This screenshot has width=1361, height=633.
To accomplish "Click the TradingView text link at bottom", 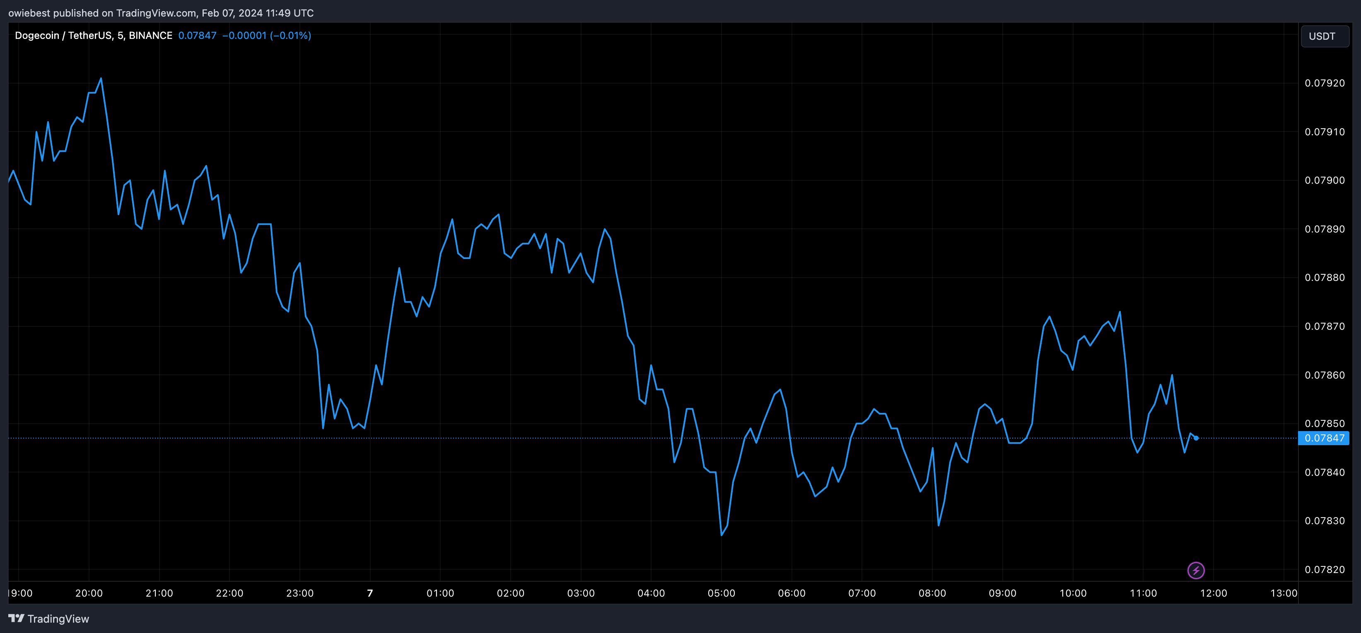I will pyautogui.click(x=58, y=619).
